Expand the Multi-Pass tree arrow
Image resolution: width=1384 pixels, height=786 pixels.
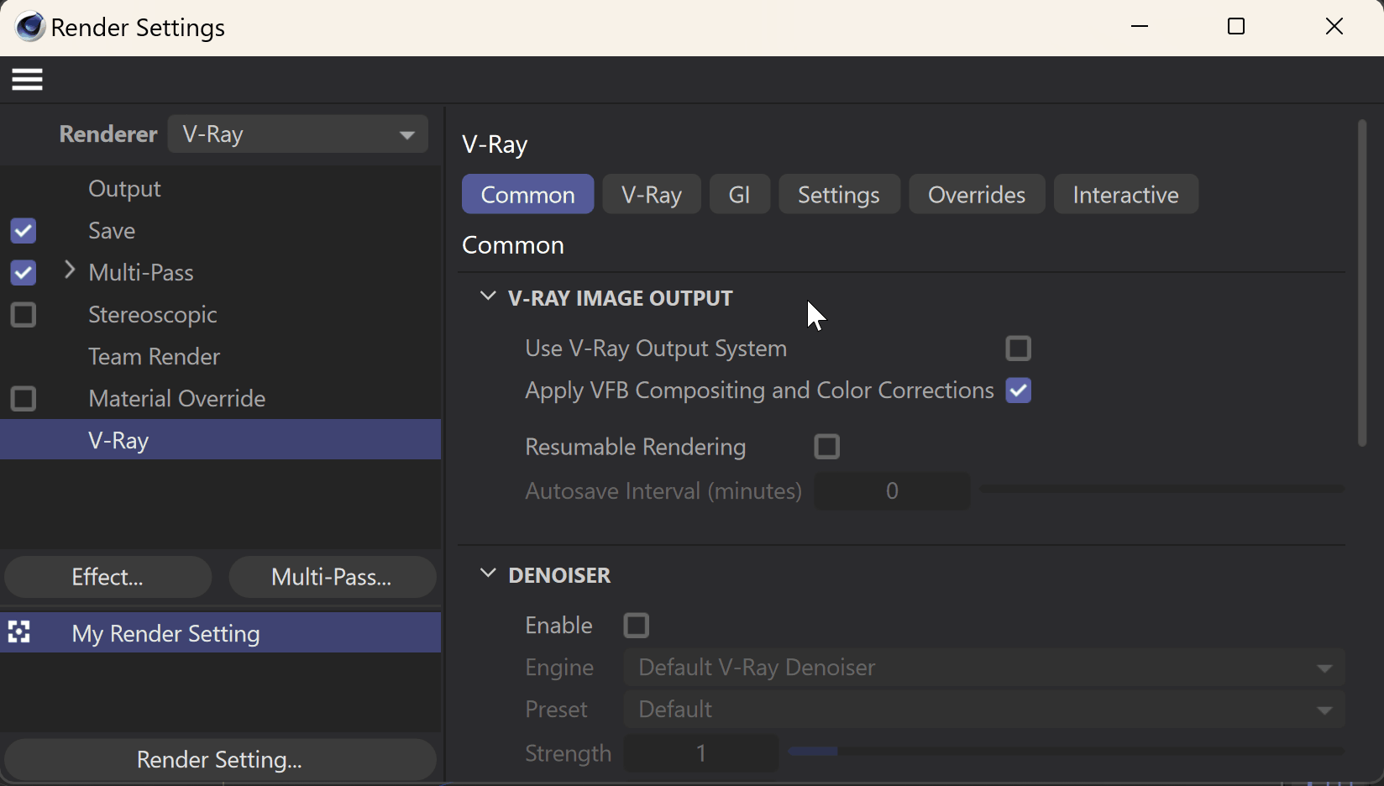click(70, 270)
